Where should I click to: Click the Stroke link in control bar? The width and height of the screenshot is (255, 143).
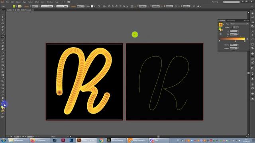tap(27, 6)
